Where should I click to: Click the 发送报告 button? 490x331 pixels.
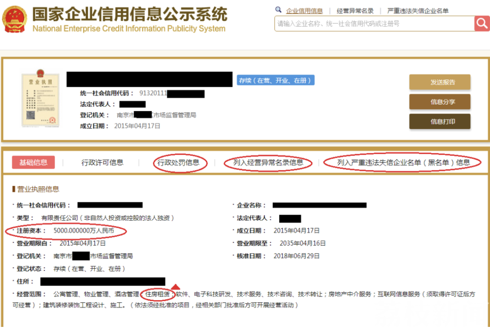[440, 82]
